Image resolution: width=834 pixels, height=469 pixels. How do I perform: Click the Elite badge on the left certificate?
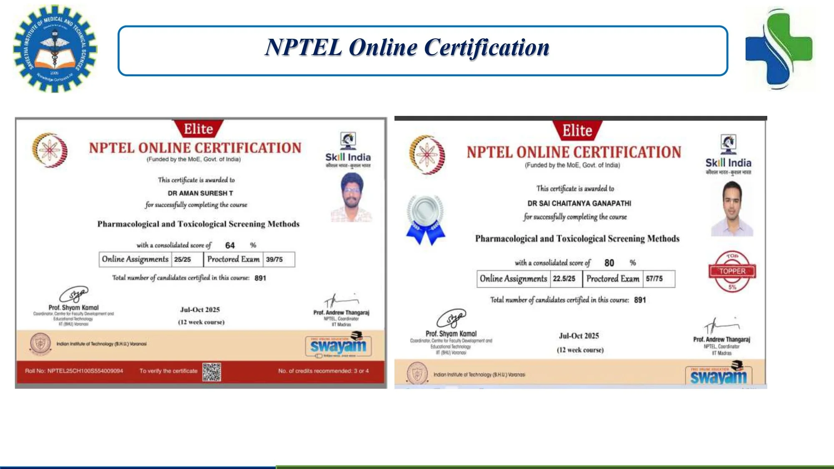point(198,129)
